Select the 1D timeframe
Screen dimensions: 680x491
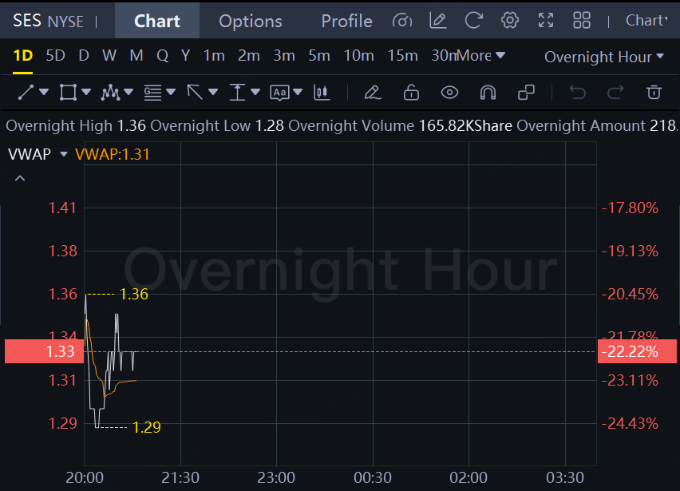(23, 56)
